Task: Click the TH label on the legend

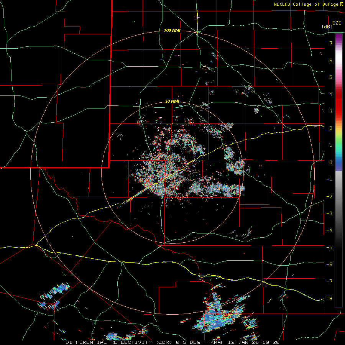Action: (329, 298)
